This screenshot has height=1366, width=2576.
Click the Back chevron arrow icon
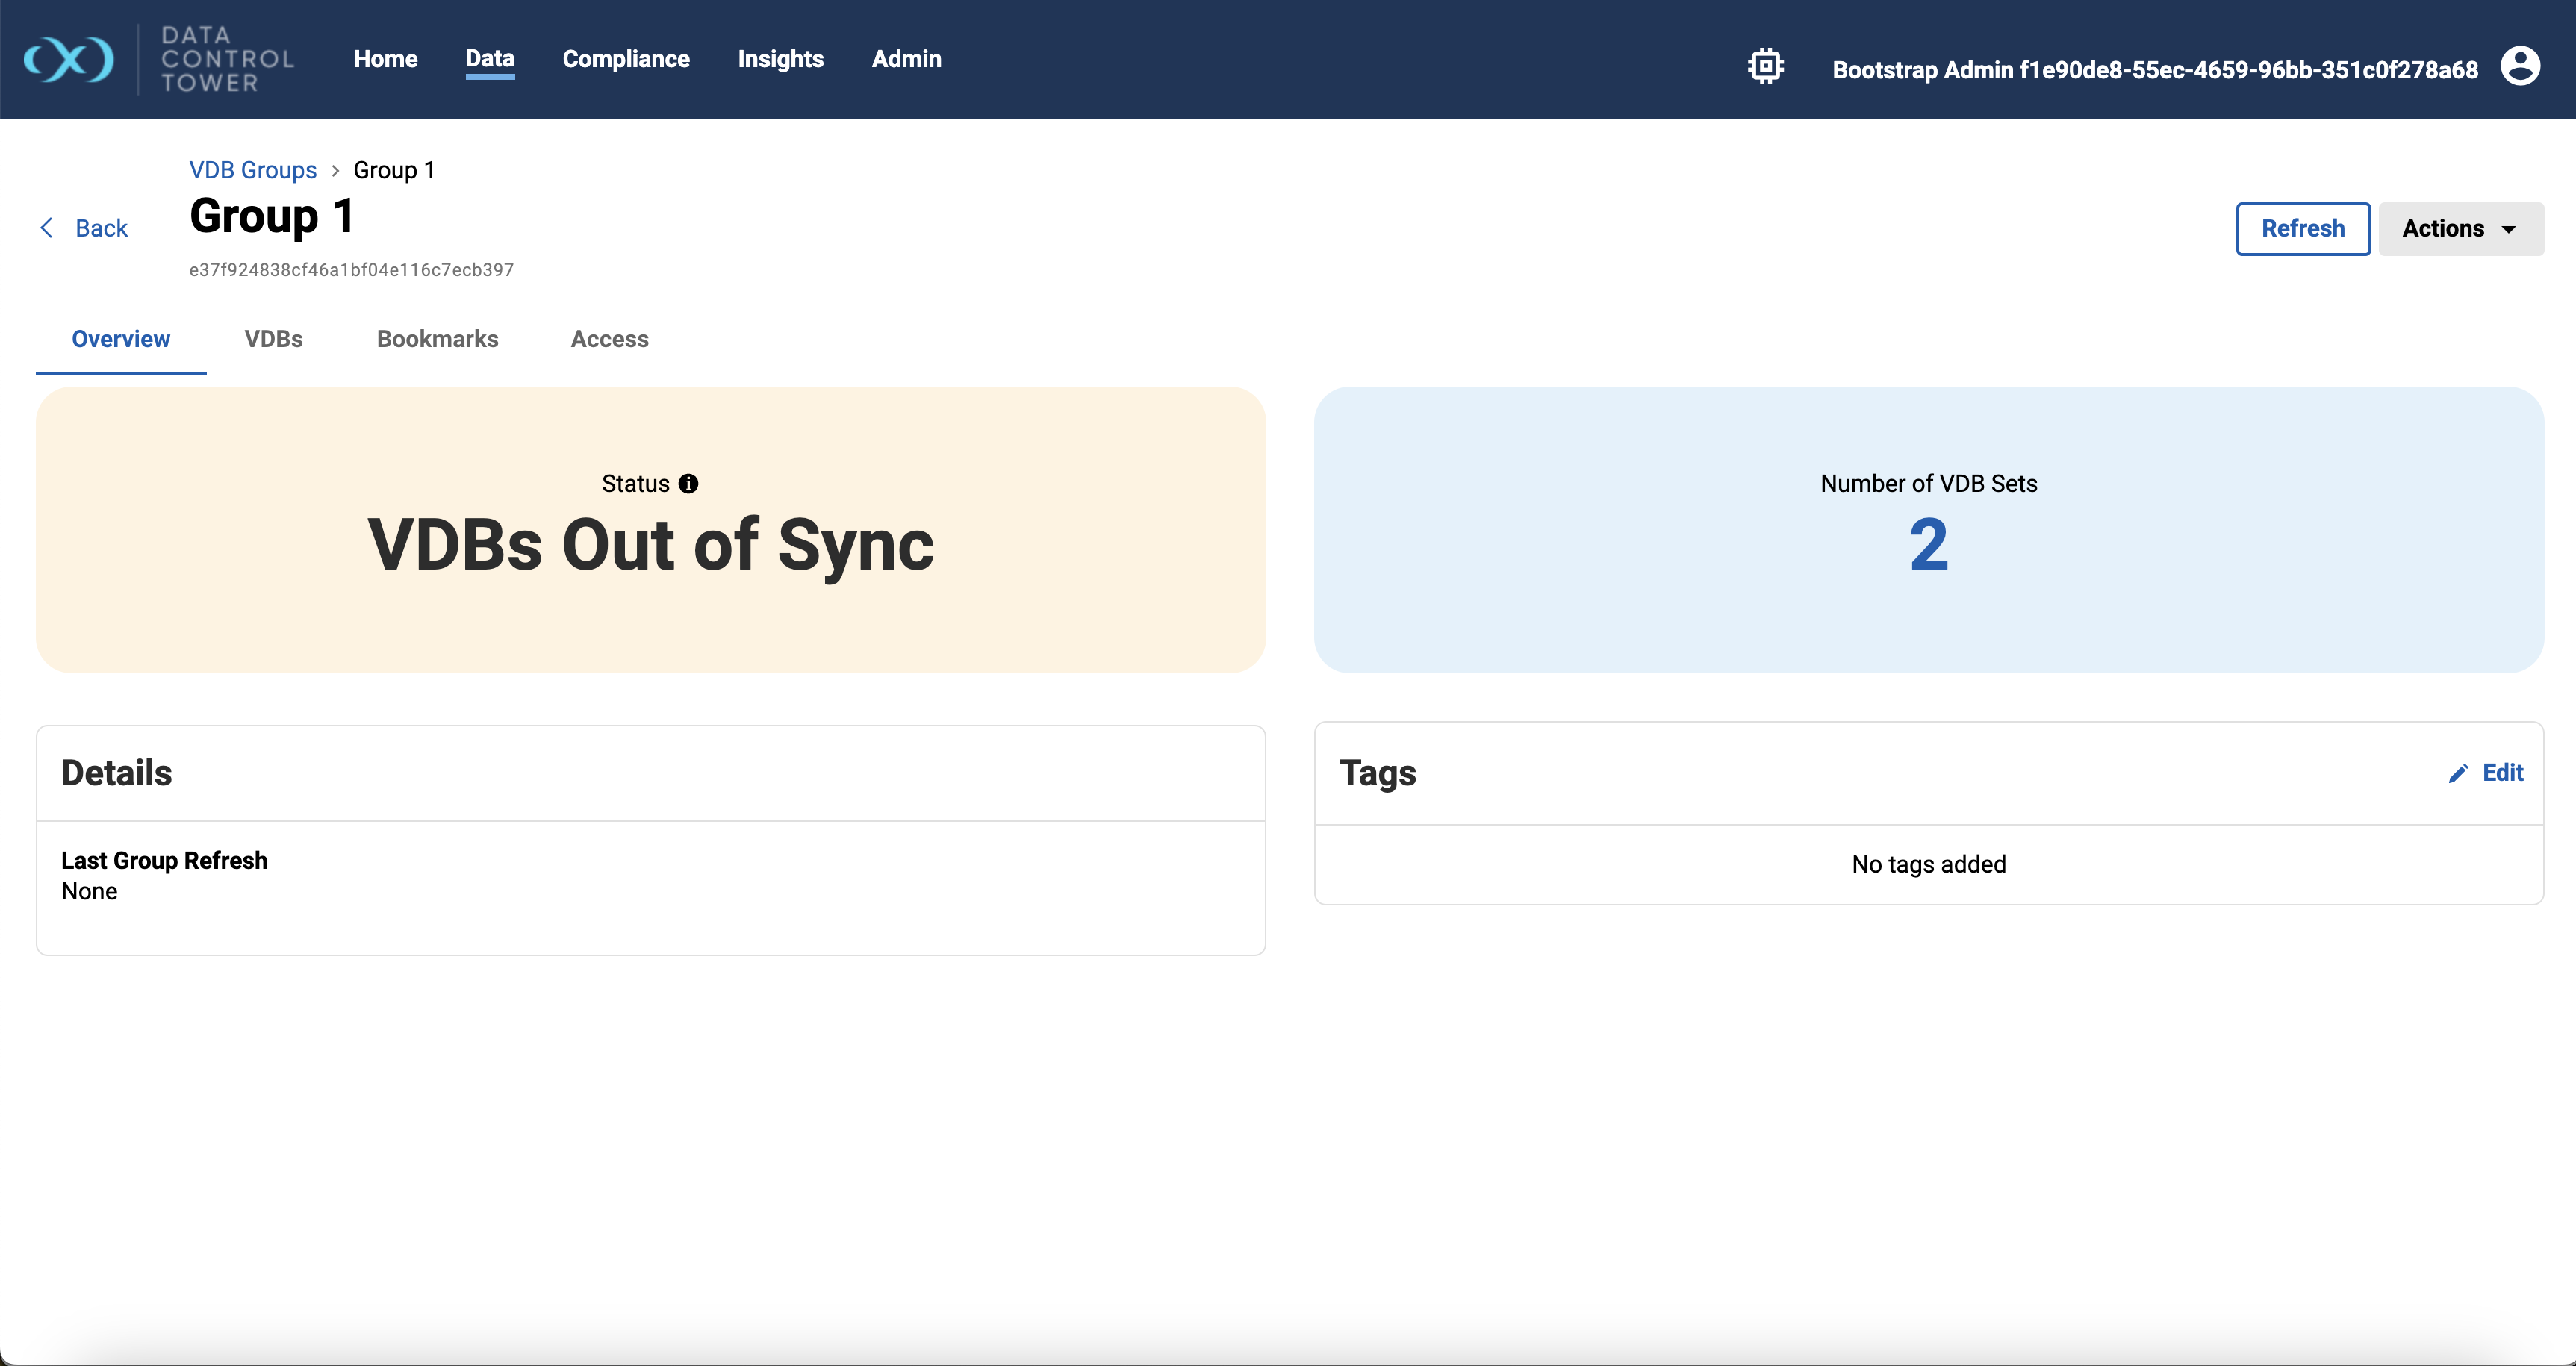(46, 228)
